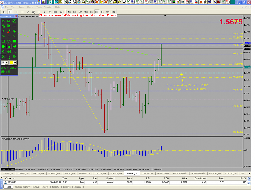Select the Fibonacci retracement tool
This screenshot has height=190, width=255.
pos(39,12)
